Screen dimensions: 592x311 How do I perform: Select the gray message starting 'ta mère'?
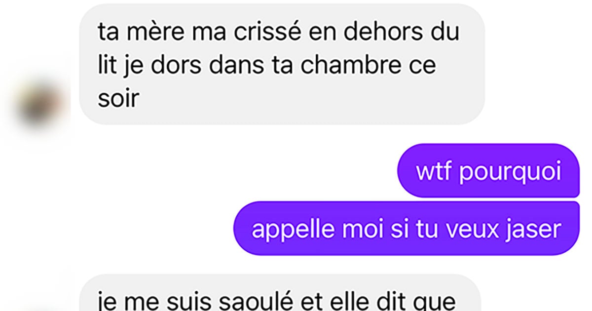pos(282,64)
